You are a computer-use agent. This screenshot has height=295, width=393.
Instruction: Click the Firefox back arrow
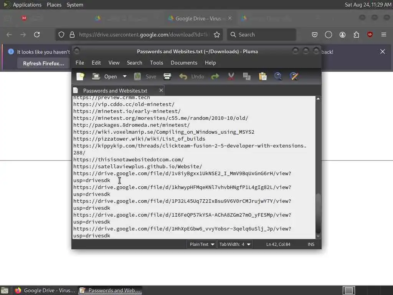[9, 35]
